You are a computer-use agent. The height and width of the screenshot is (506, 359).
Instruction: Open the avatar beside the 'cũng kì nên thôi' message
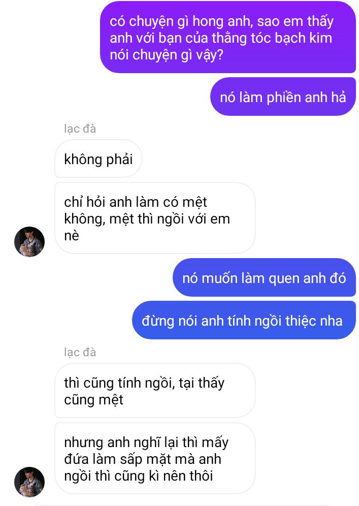(x=29, y=482)
